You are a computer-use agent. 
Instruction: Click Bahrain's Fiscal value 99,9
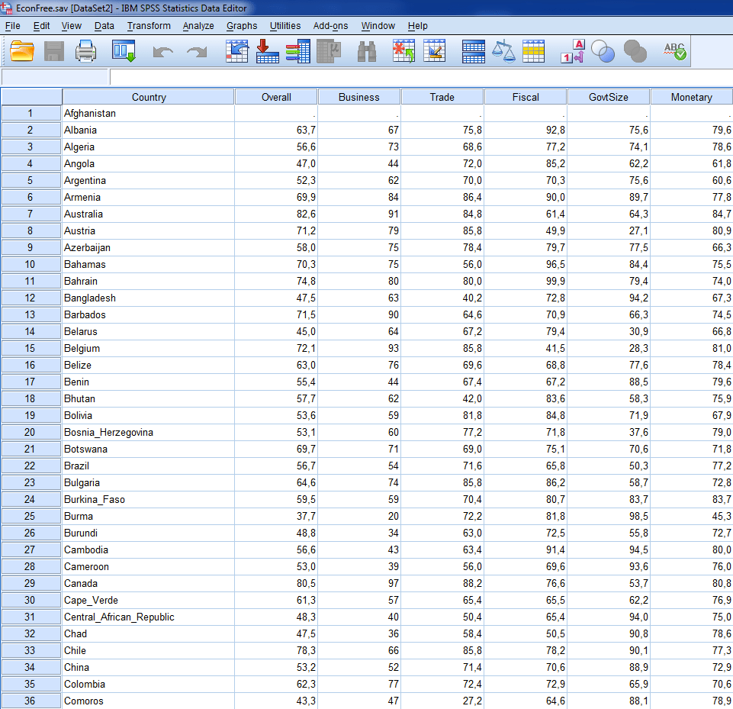coord(526,281)
